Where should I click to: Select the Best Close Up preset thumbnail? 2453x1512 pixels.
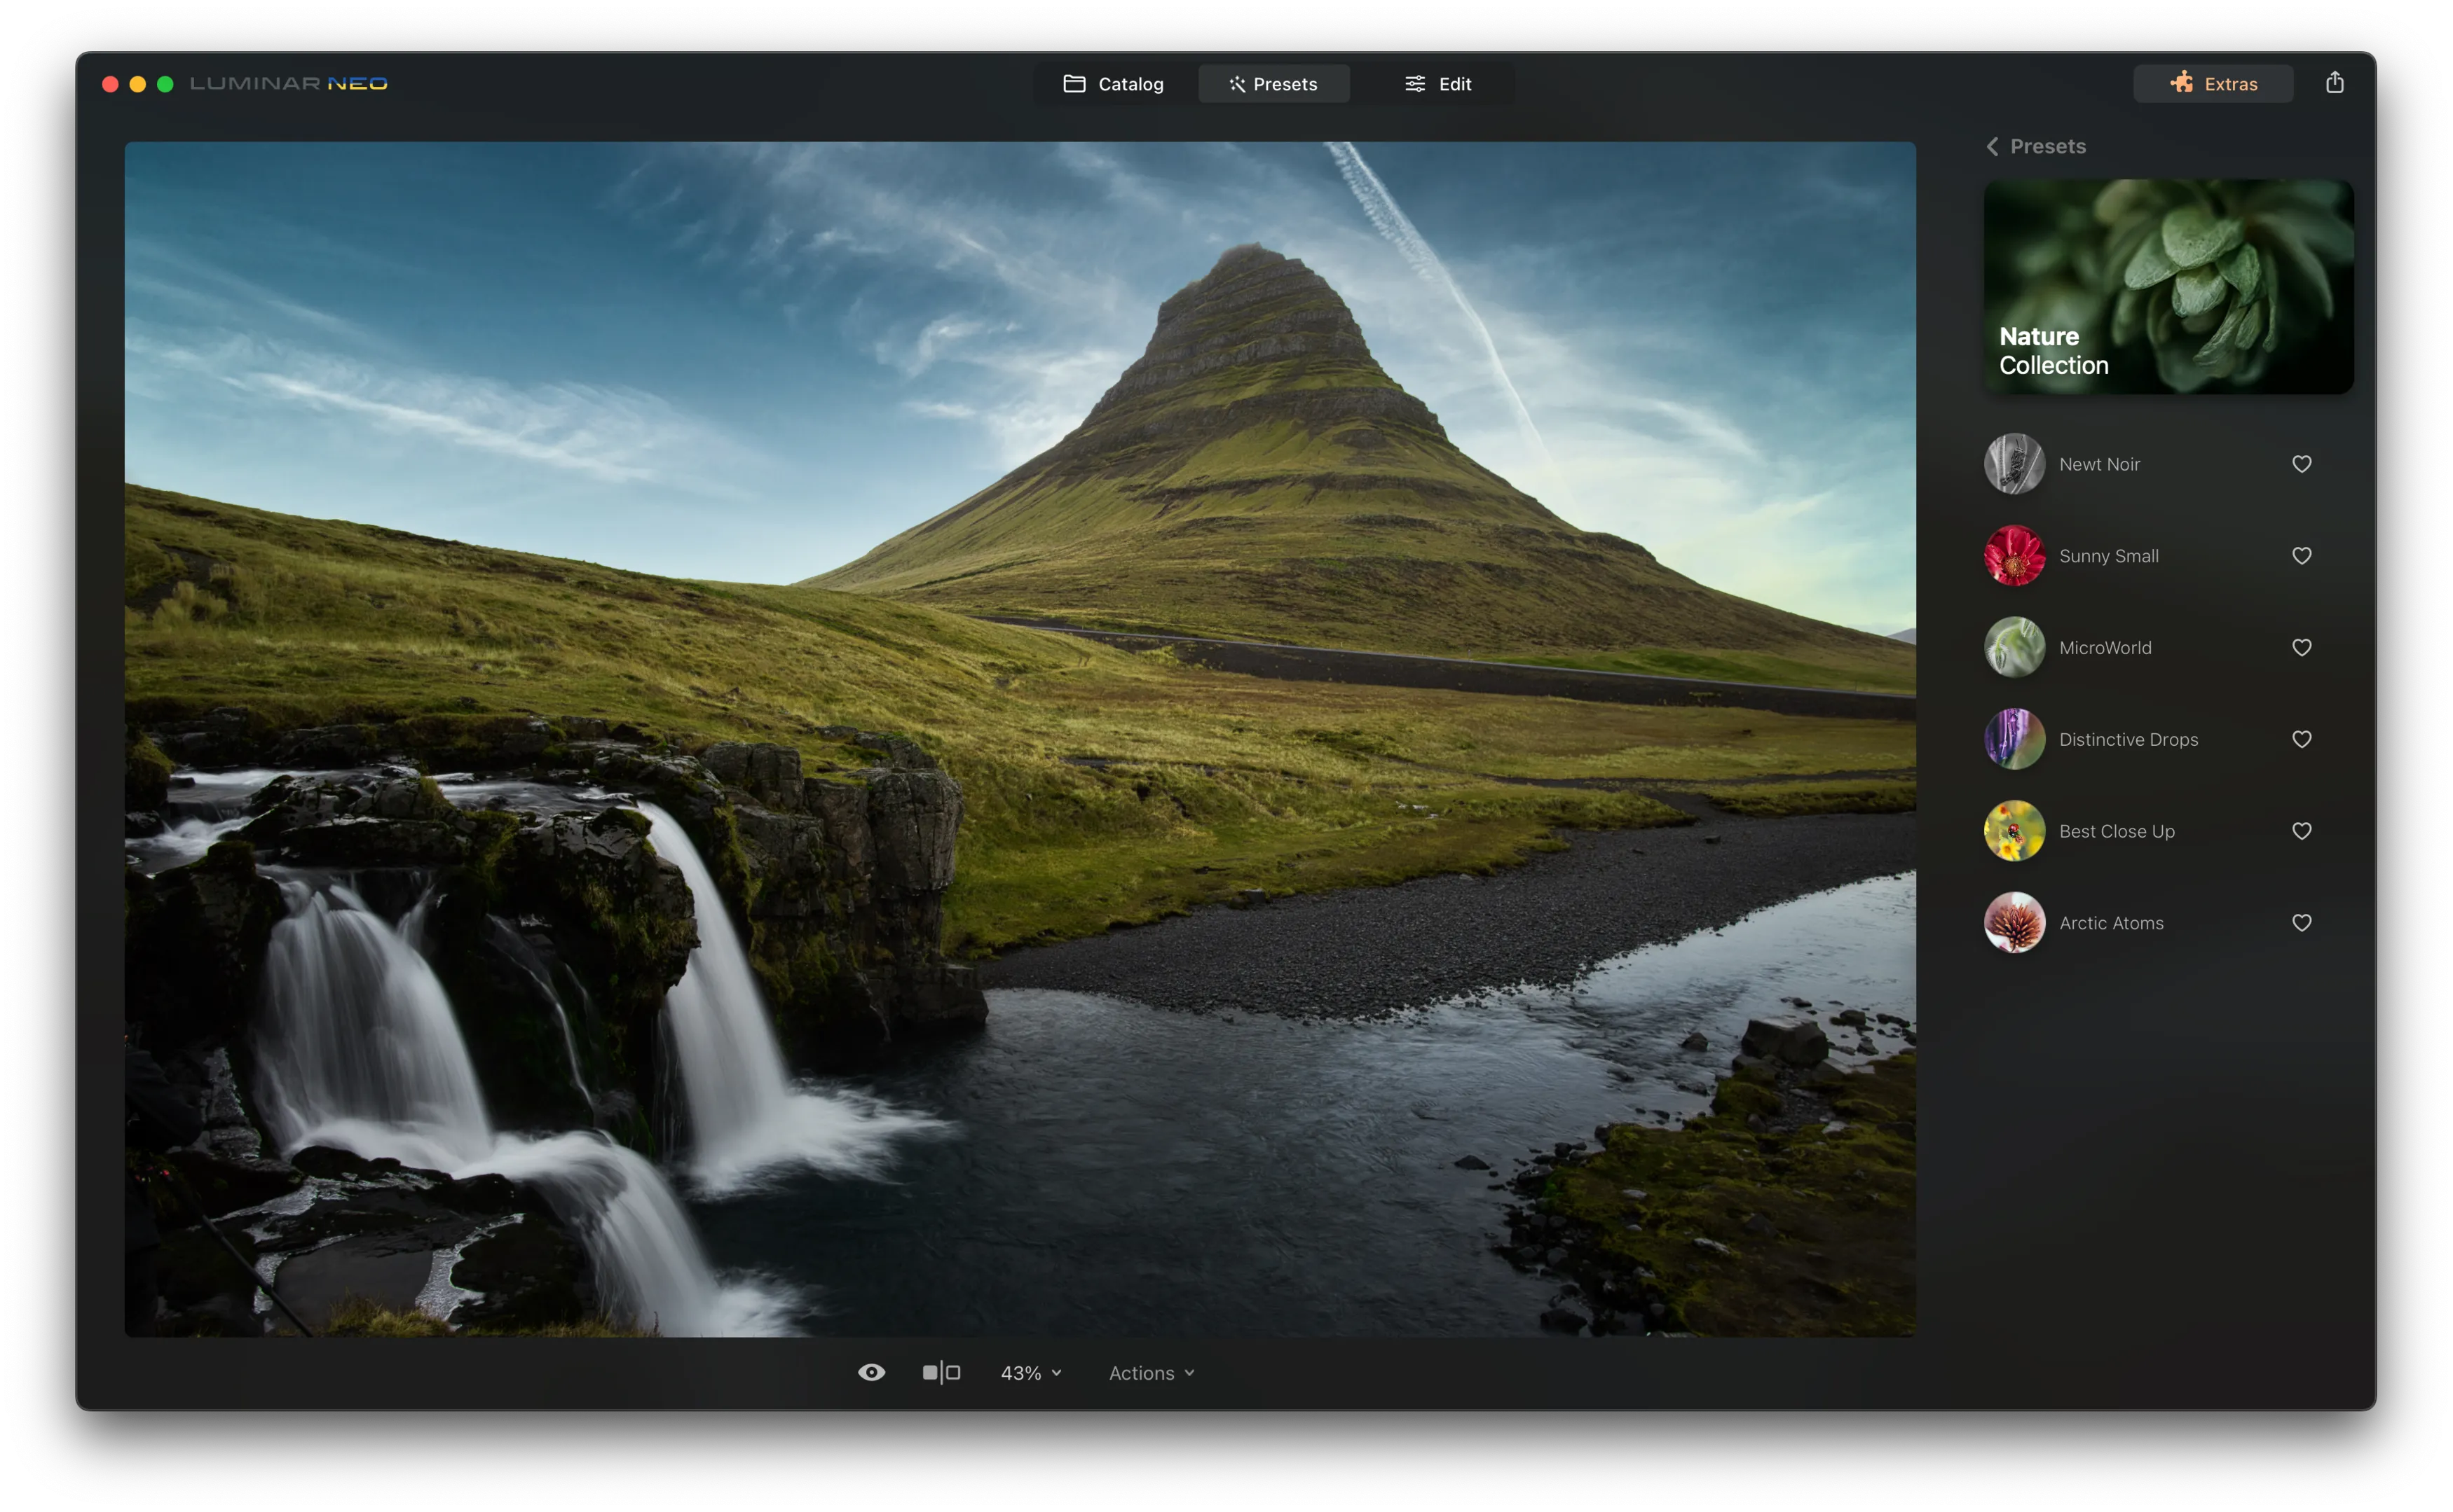2014,831
